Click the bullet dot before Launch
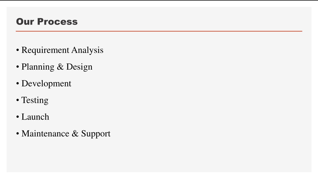The image size is (318, 179). pos(18,117)
